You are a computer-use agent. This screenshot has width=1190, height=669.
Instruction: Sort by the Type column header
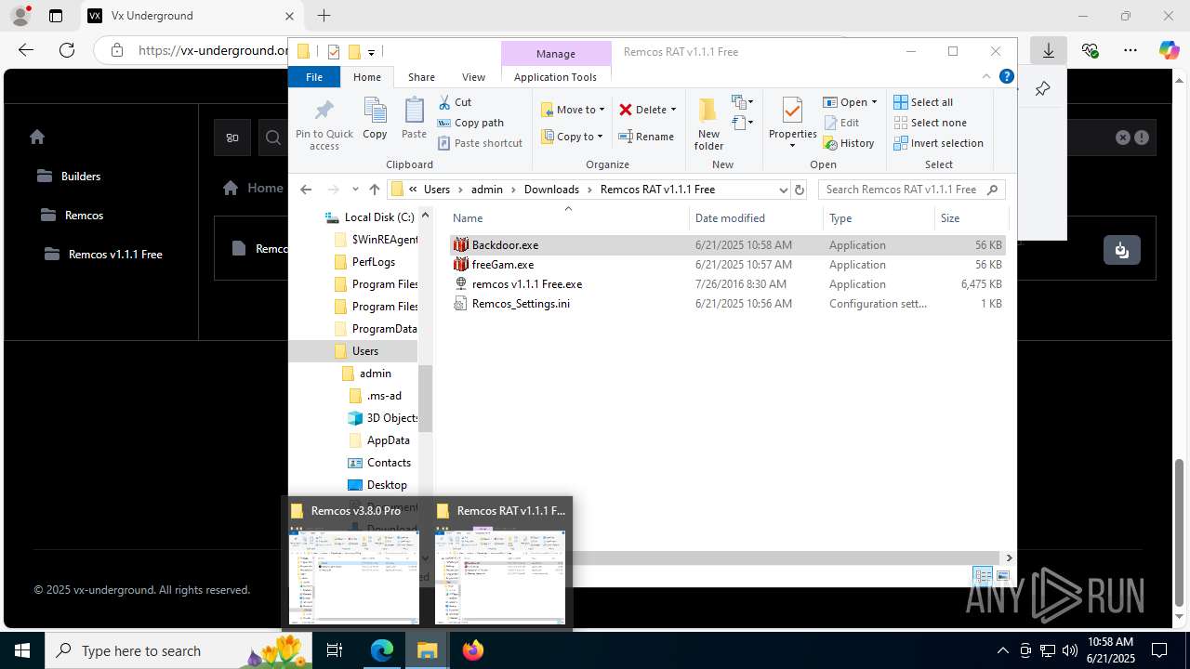point(879,218)
